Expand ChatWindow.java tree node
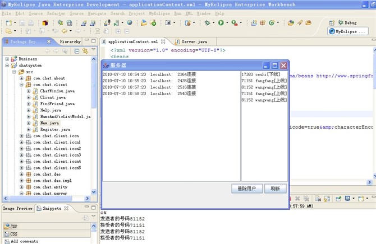Screen dimensions: 376x244 (29, 91)
